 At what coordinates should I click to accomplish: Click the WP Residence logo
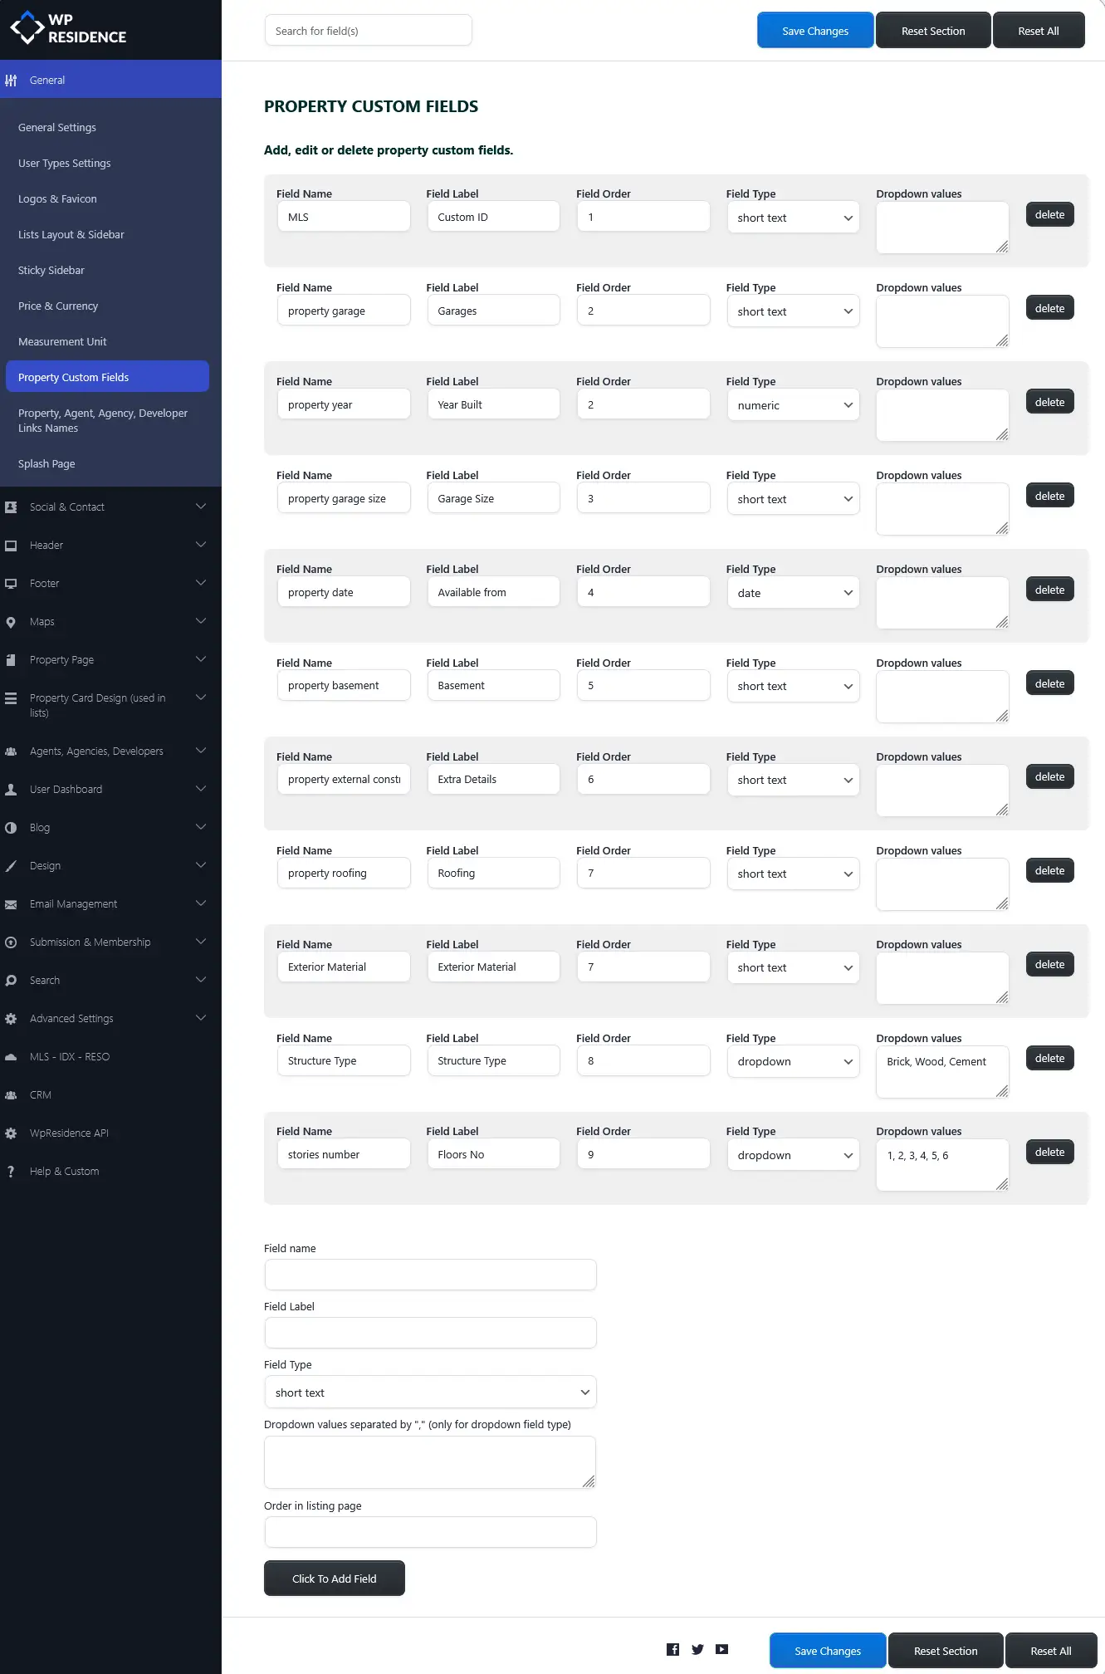click(68, 28)
